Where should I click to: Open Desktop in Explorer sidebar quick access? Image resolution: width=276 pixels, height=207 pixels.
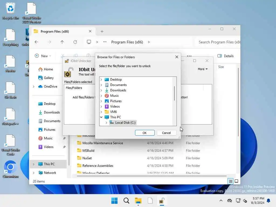coord(47,104)
